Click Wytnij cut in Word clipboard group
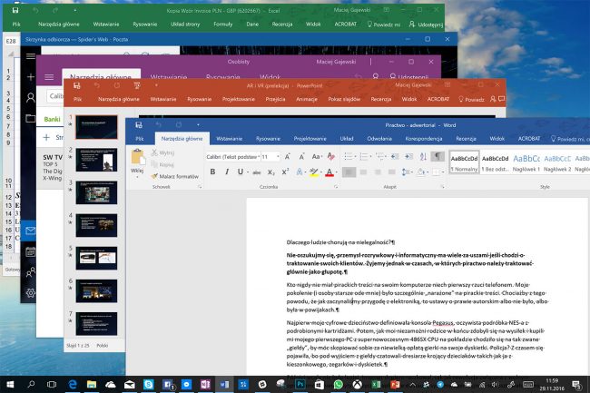The image size is (590, 393). (x=162, y=152)
